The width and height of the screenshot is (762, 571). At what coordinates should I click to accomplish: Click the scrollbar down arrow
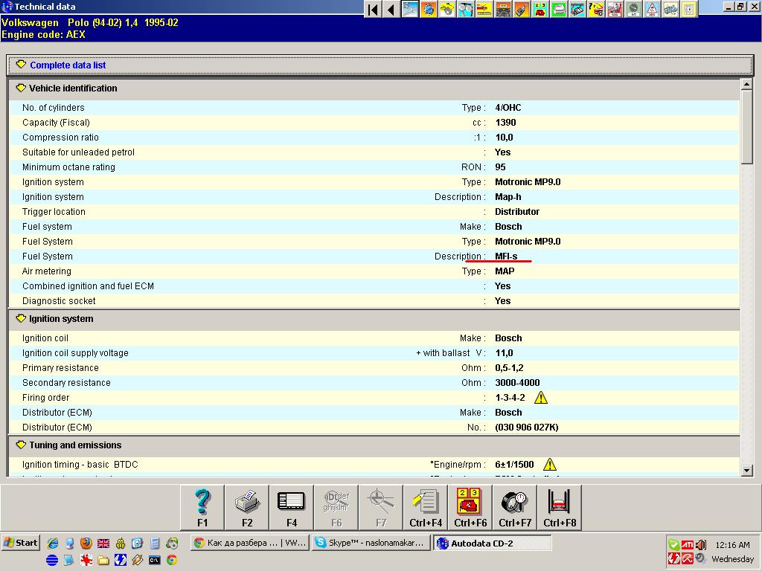(747, 470)
